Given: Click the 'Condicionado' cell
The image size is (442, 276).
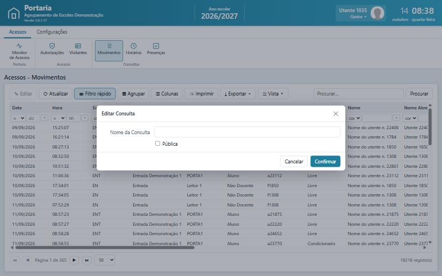Looking at the screenshot, I should tap(322, 243).
